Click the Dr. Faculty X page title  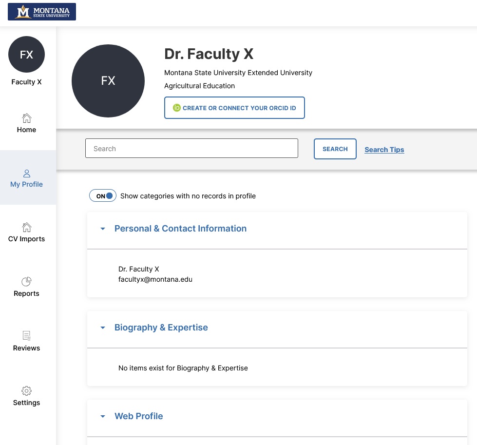tap(209, 54)
